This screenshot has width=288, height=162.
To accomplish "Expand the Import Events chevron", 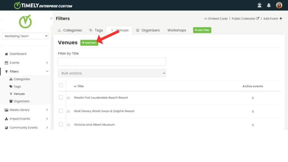I will (x=47, y=119).
